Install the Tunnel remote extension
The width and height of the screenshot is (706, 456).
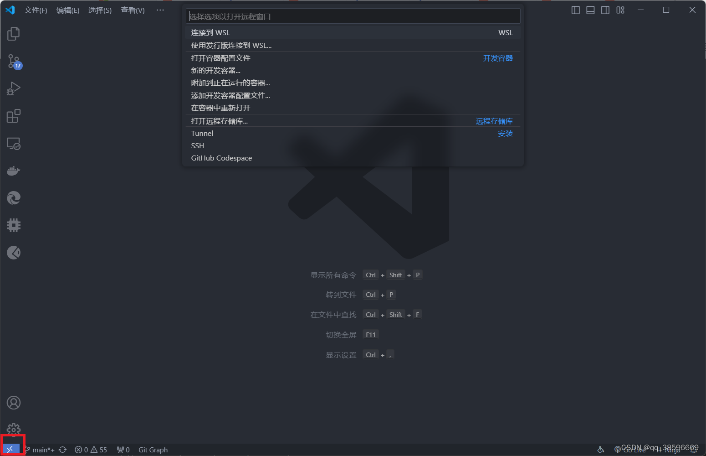point(505,133)
